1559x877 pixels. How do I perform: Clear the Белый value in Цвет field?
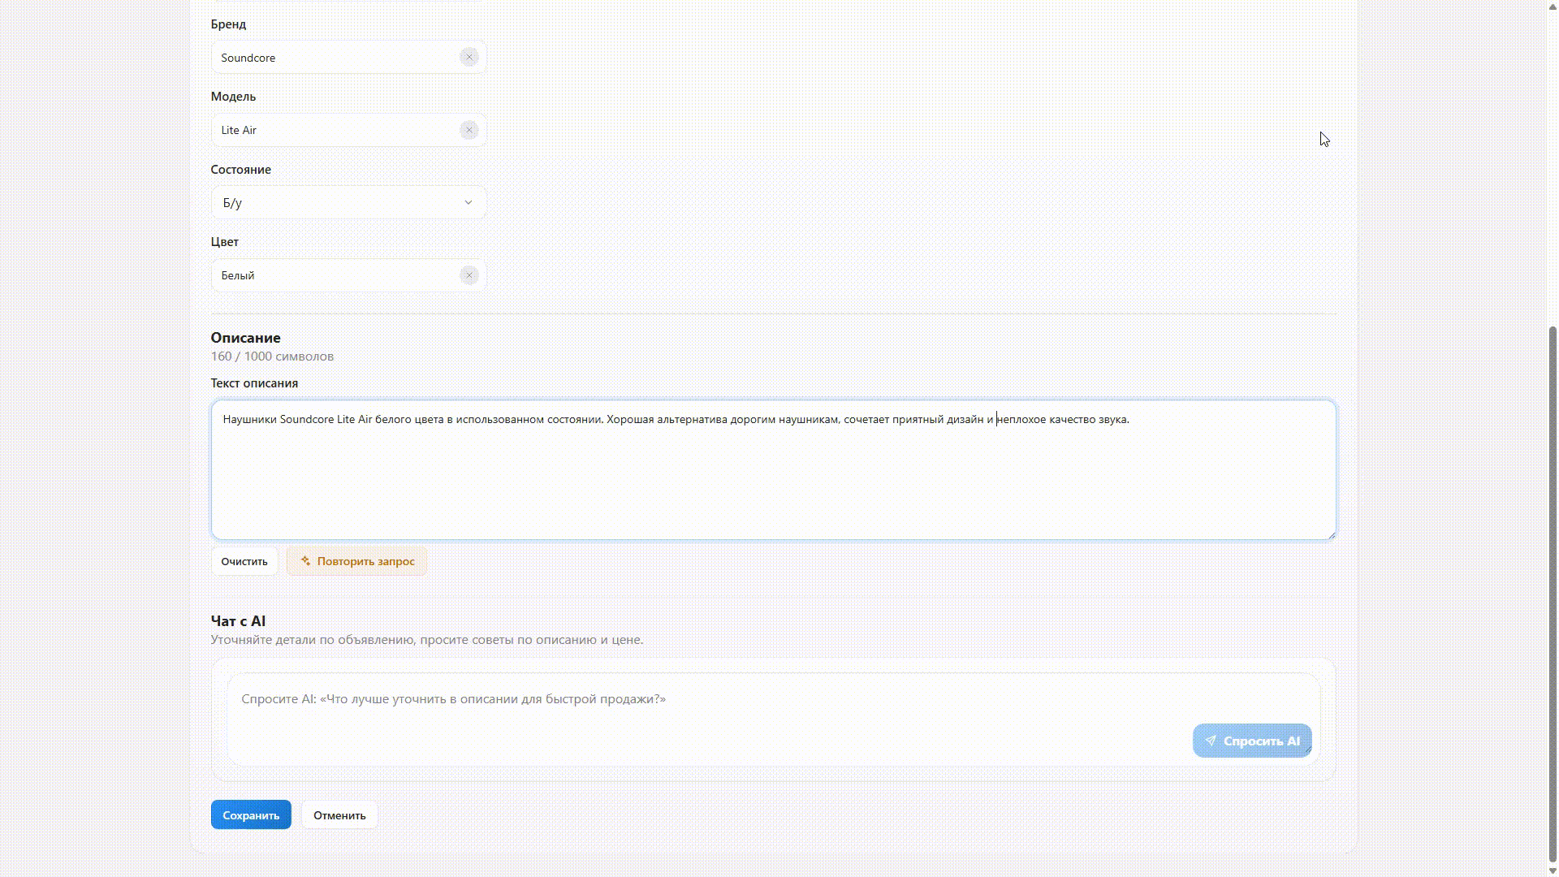[469, 274]
